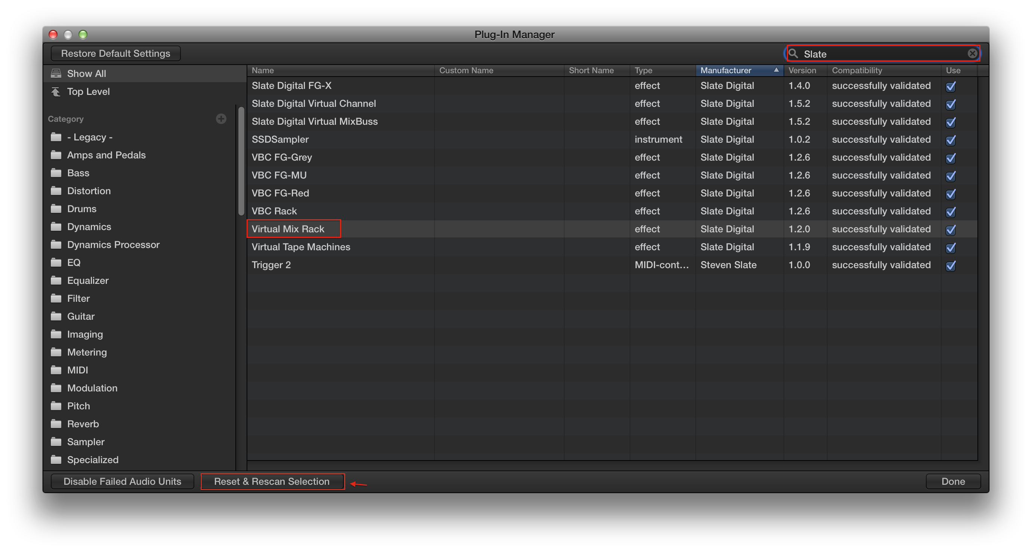Click Restore Default Settings button
1032x552 pixels.
coord(116,54)
